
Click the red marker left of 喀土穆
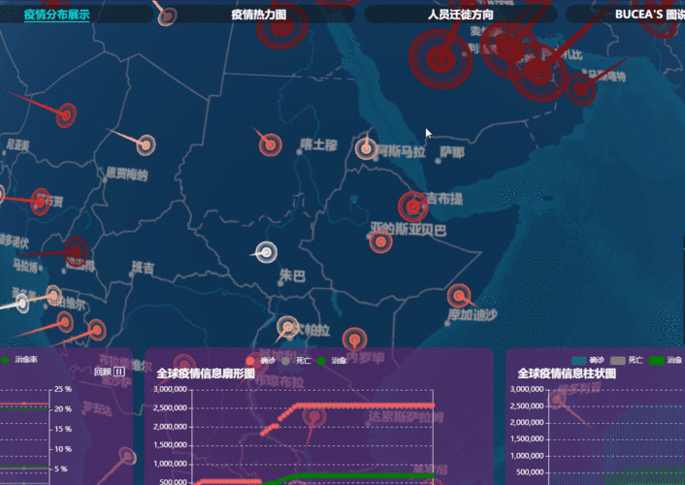pos(270,145)
